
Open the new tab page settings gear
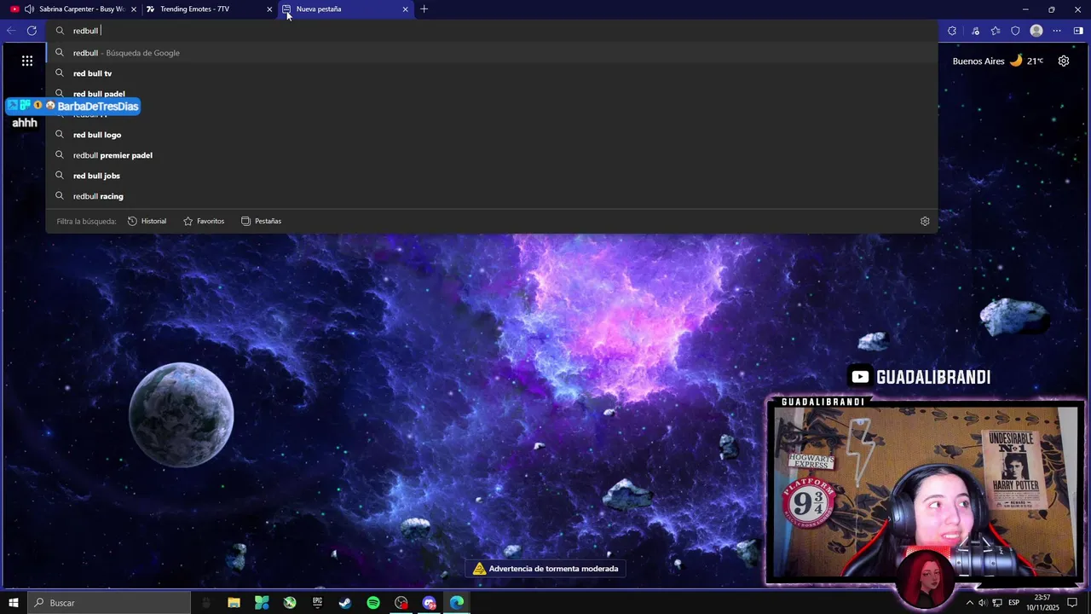pyautogui.click(x=1064, y=61)
